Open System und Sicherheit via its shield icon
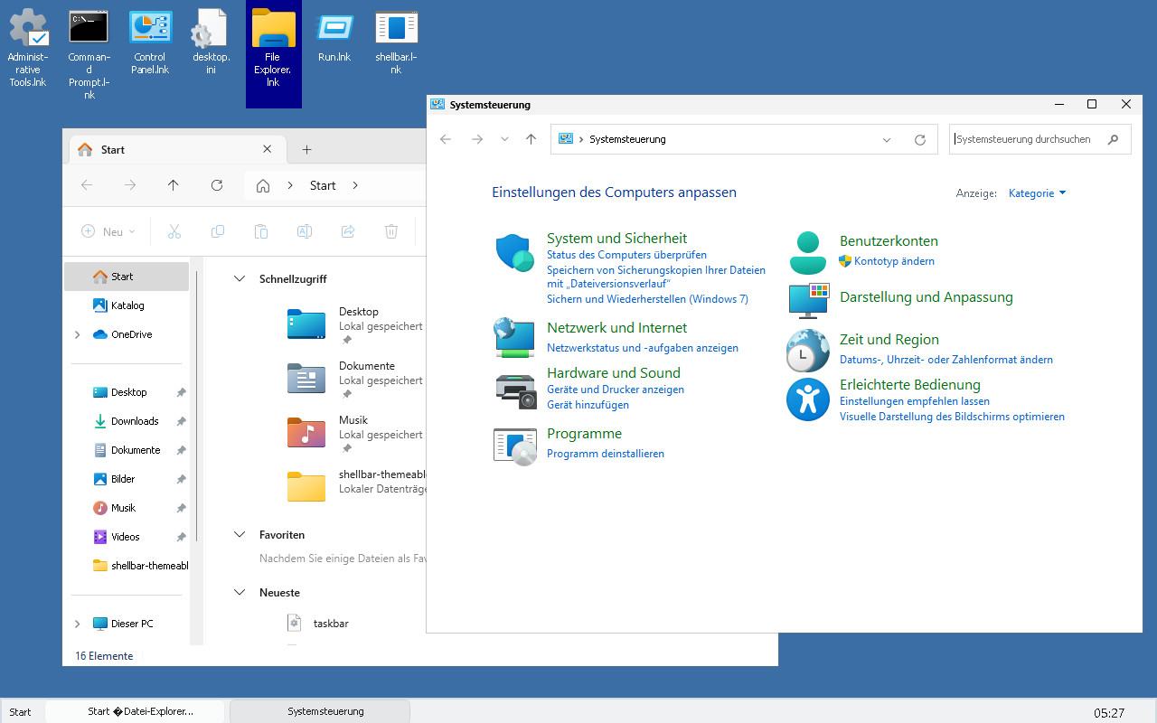Screen dimensions: 1157x723 coord(514,254)
